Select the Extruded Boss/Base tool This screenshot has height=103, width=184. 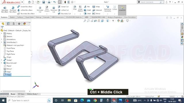5,9
